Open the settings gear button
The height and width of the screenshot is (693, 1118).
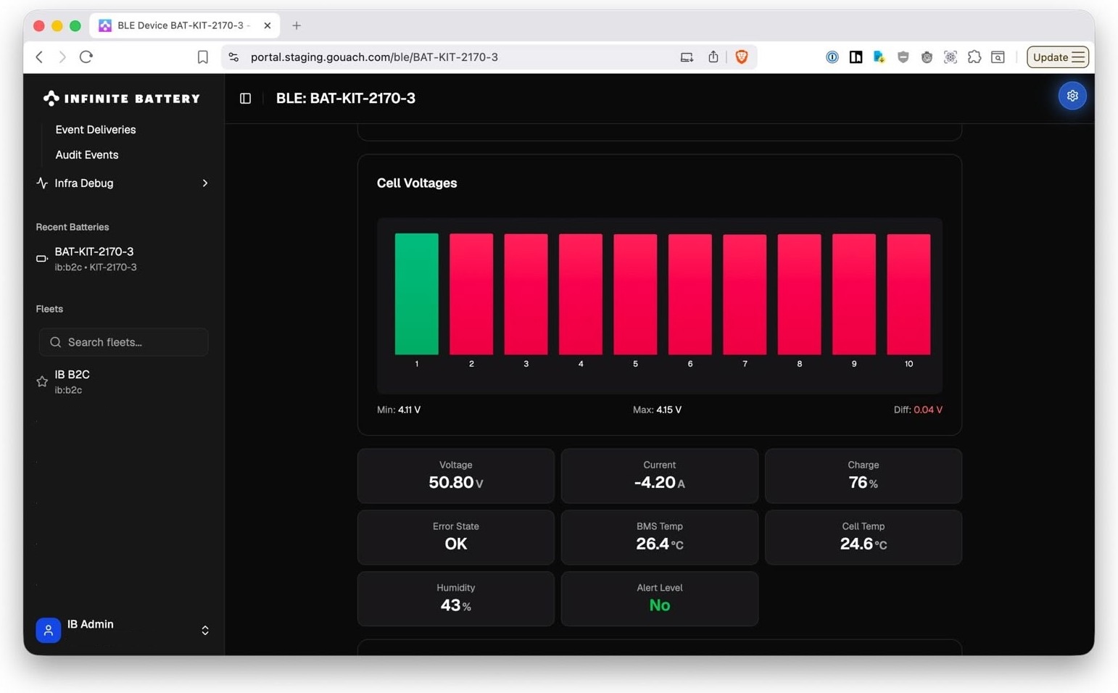tap(1072, 96)
